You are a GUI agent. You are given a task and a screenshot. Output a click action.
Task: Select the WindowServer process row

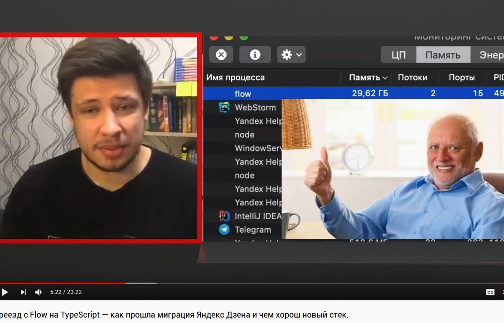[x=242, y=148]
